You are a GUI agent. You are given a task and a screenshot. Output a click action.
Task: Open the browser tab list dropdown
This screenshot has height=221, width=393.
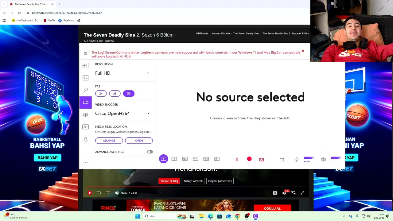click(x=4, y=4)
